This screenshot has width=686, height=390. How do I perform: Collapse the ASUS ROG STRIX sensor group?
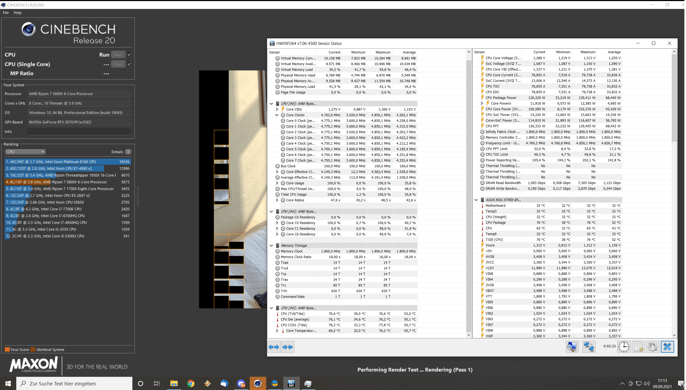point(476,200)
